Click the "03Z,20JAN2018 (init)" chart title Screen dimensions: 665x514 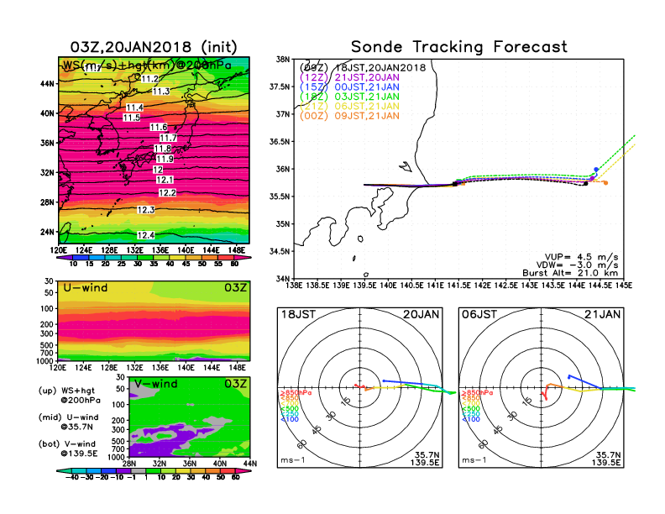click(x=154, y=47)
